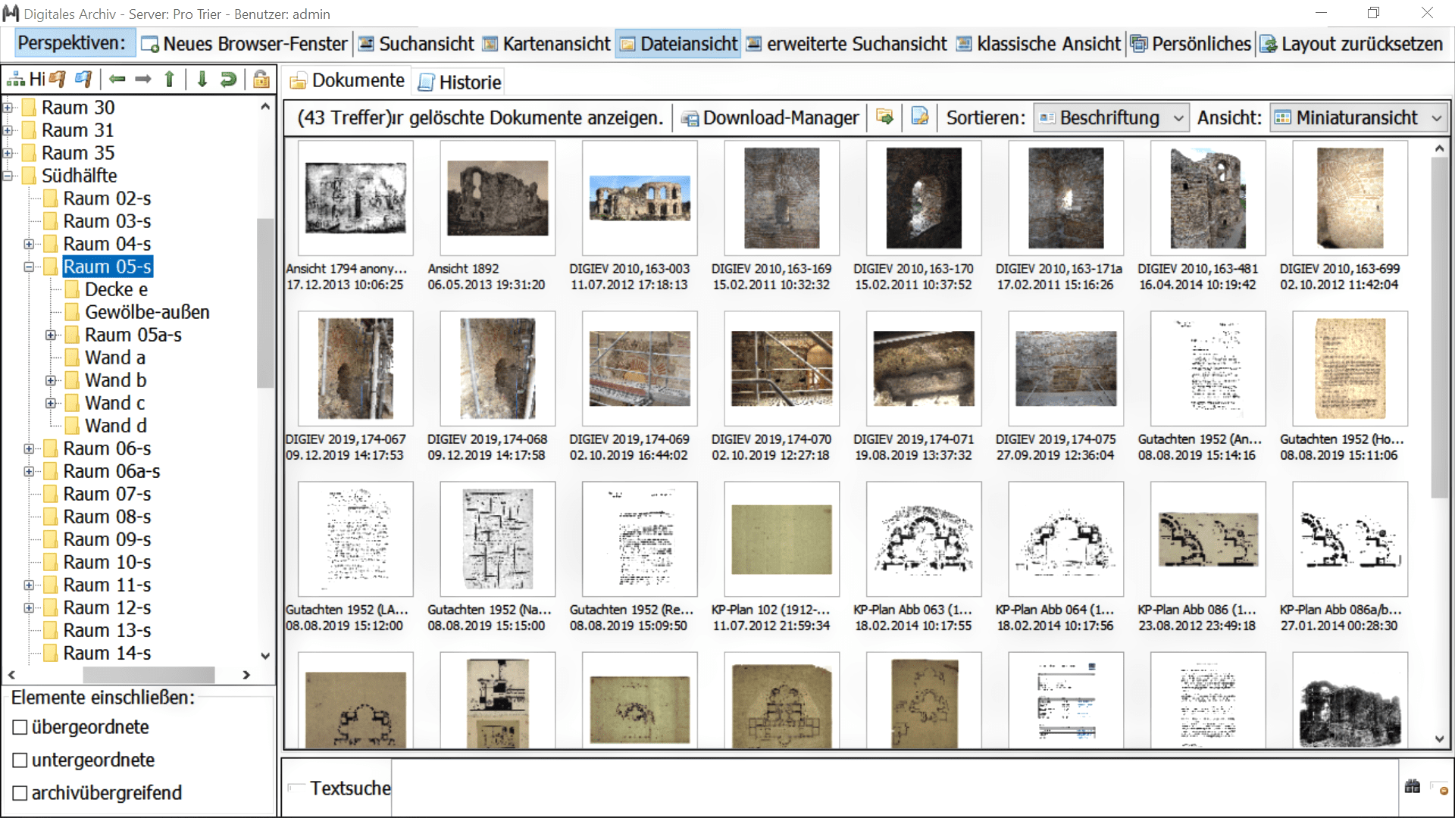Click the thumbnail pane vertical scrollbar thumb
The image size is (1455, 818).
click(1439, 328)
